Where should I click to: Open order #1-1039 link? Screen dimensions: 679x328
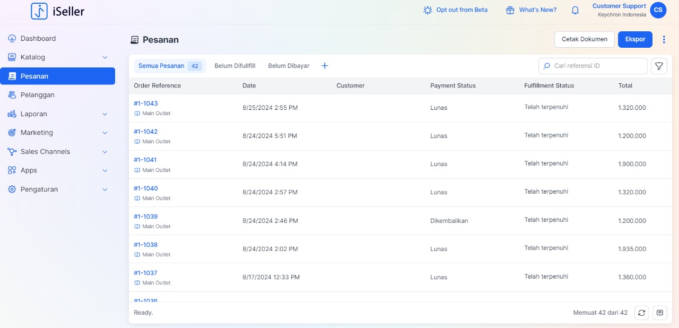click(x=146, y=217)
